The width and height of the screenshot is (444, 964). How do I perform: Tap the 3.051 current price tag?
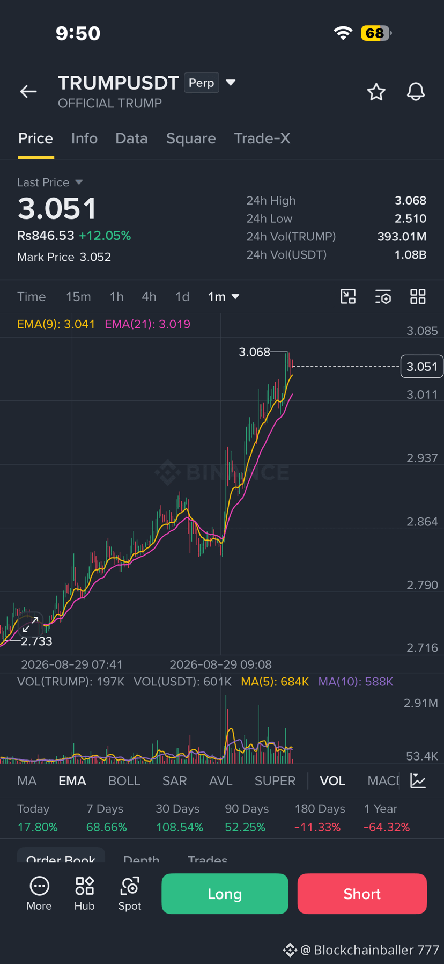421,367
